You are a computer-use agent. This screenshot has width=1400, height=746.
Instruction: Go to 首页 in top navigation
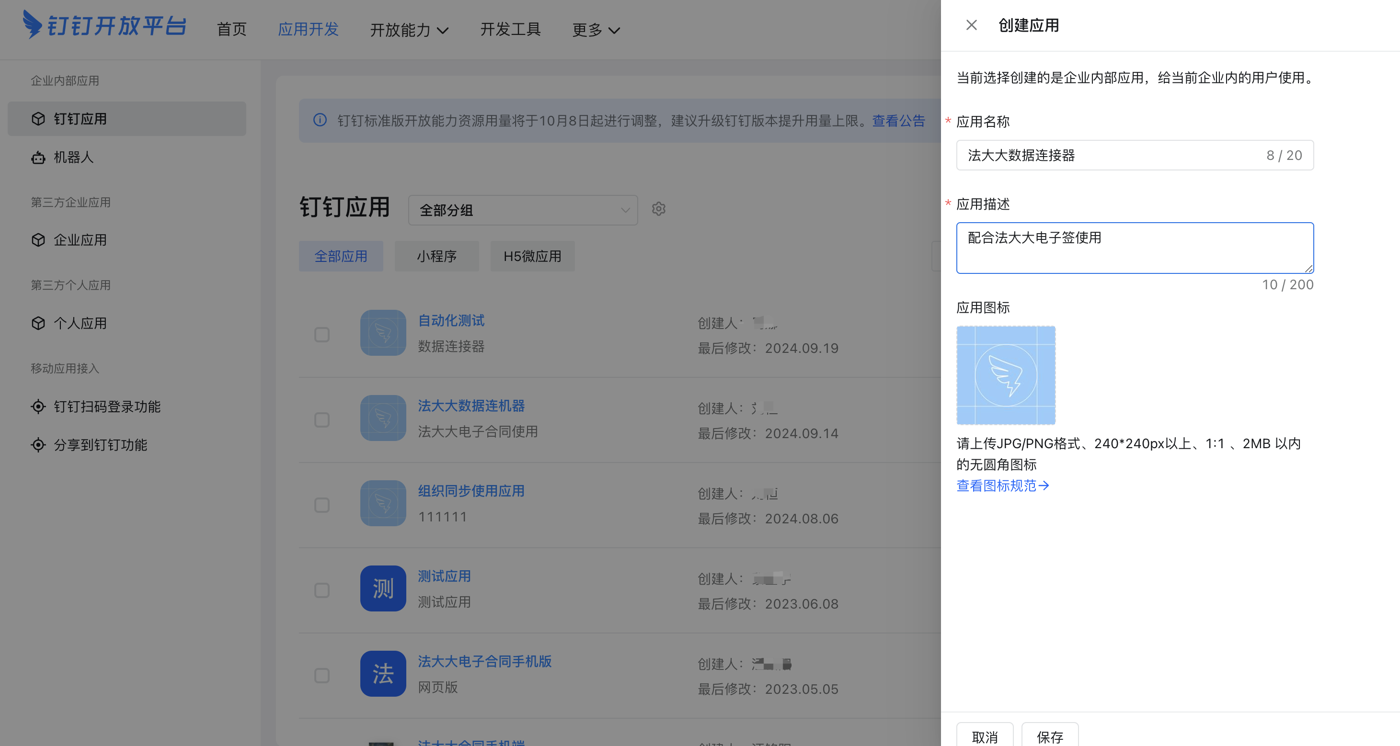tap(231, 29)
